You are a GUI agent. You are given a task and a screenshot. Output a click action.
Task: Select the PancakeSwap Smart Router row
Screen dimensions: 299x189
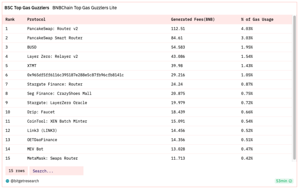147,38
